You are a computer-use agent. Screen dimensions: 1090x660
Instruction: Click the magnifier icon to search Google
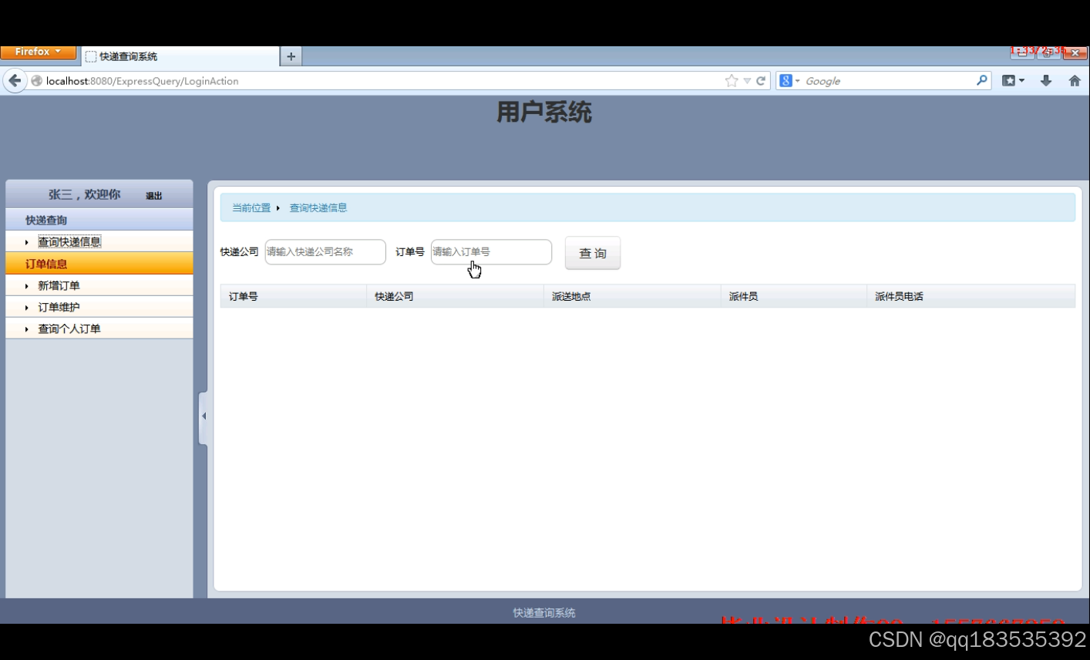click(982, 80)
